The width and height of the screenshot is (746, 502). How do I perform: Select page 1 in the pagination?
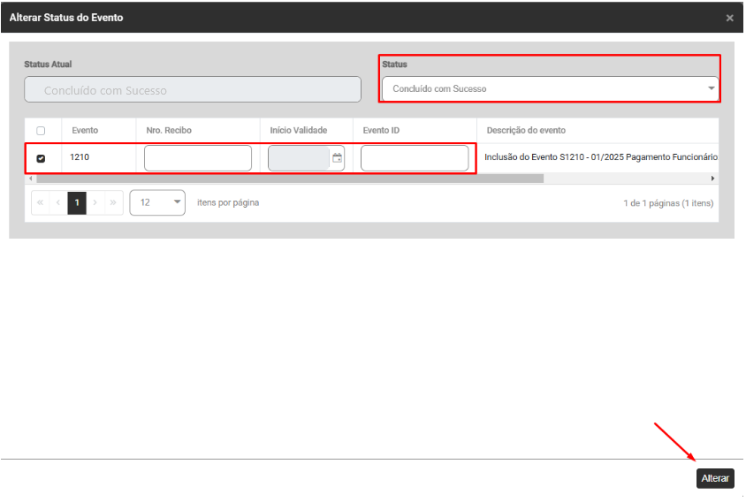[x=77, y=202]
